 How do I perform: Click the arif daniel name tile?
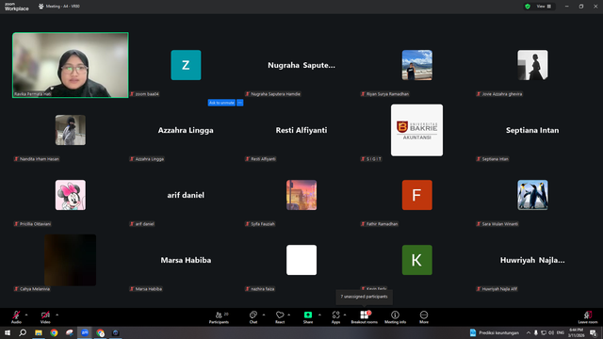pos(186,195)
